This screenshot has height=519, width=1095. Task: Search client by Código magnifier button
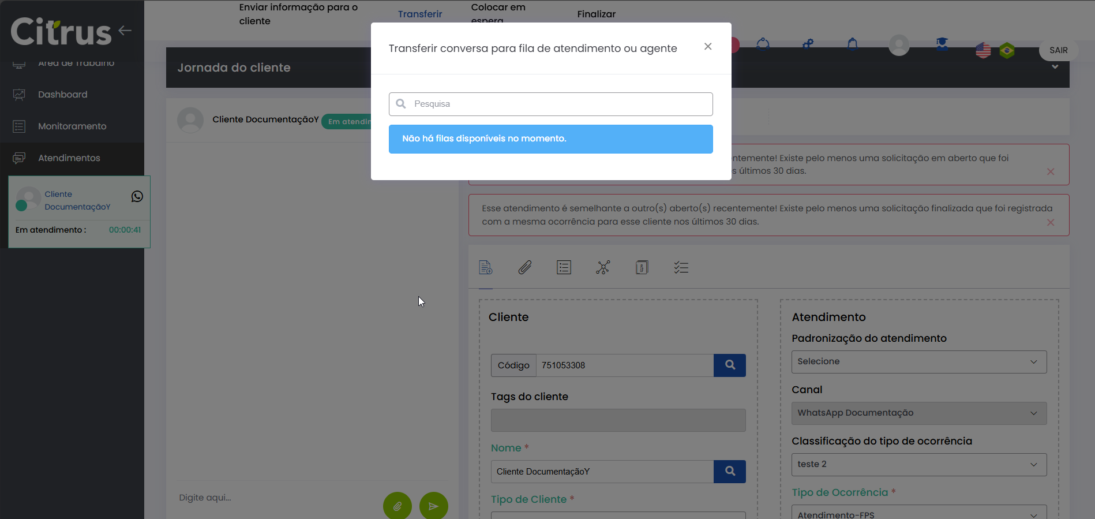[x=729, y=365]
